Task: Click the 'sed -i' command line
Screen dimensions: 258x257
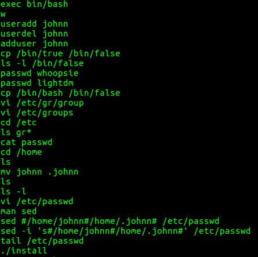Action: point(126,231)
